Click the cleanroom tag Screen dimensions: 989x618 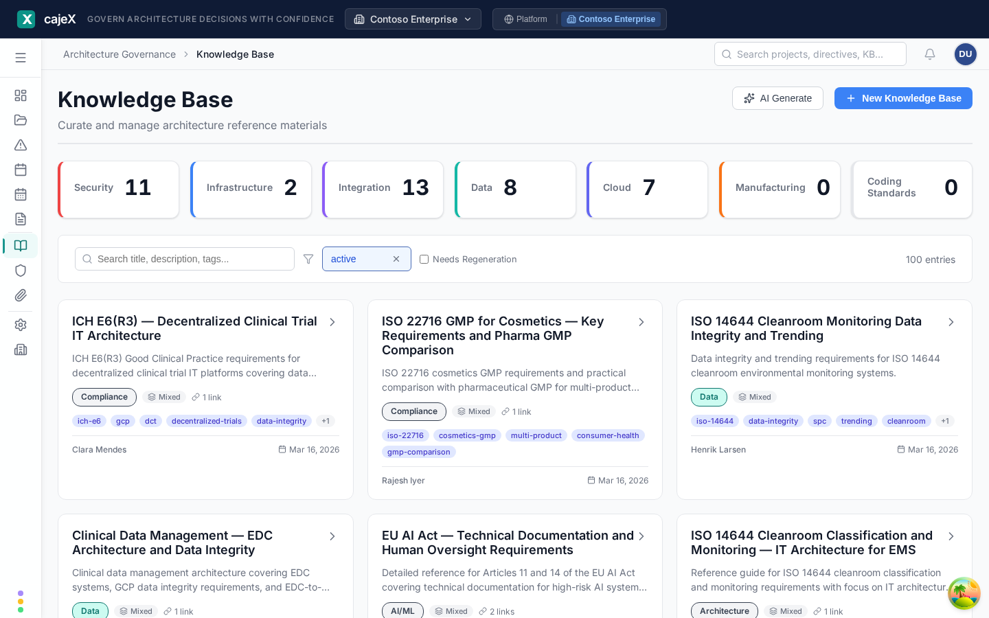907,421
